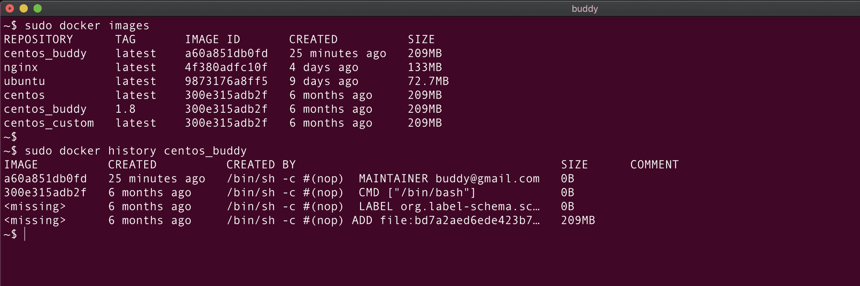Click the COMMENT column header
The height and width of the screenshot is (286, 860).
[x=654, y=165]
